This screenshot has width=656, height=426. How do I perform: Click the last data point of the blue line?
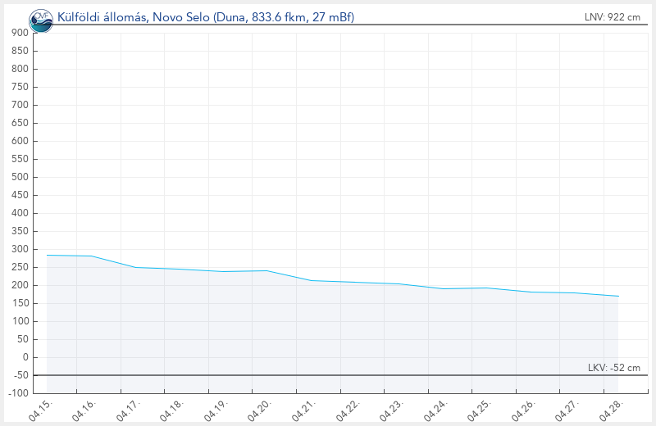617,296
